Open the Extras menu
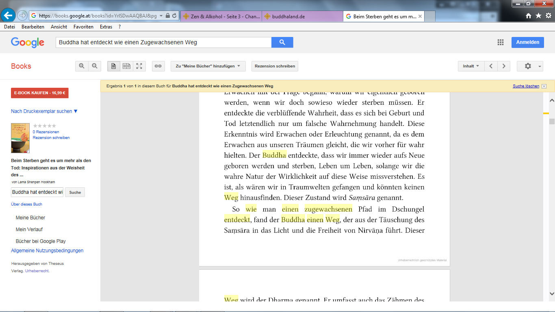Viewport: 555px width, 312px height. (x=106, y=27)
